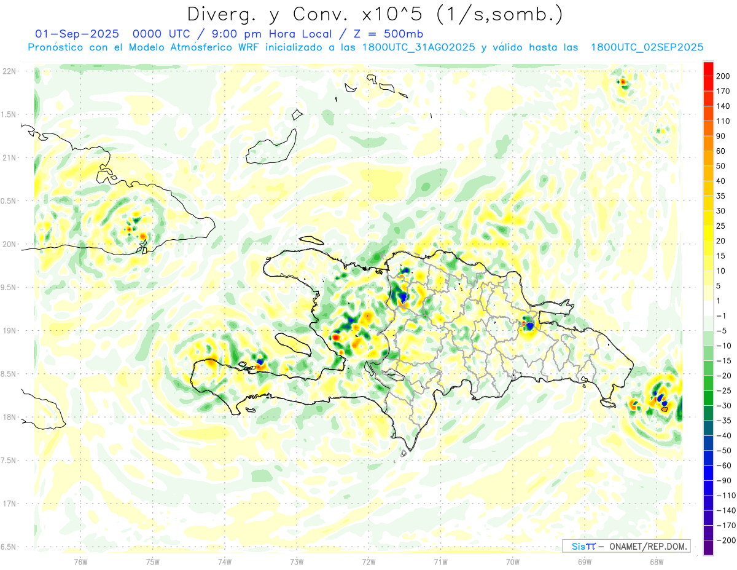Select the '1.5N' latitude axis label
Image resolution: width=737 pixels, height=570 pixels.
pos(9,114)
